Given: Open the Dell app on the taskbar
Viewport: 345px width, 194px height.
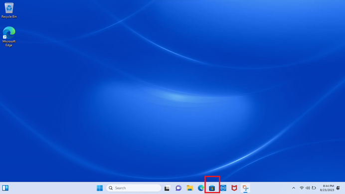Looking at the screenshot, I should (223, 188).
